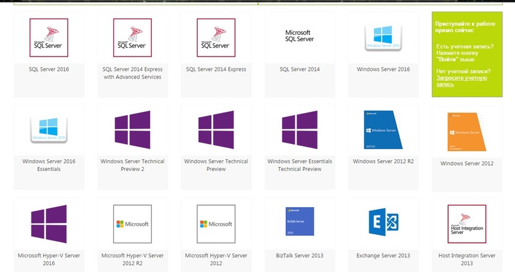Select the SQL Server 2014 Express logo
The width and height of the screenshot is (515, 272).
tap(216, 38)
